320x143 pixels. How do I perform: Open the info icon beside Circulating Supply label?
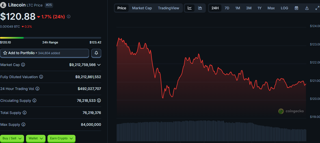pos(34,100)
